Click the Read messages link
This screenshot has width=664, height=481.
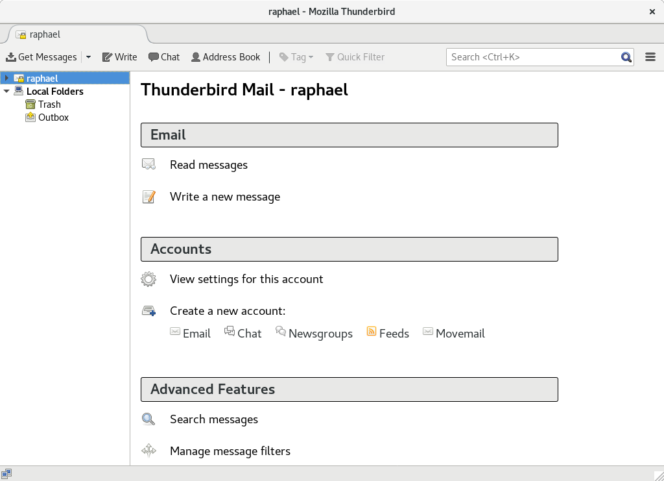[209, 165]
